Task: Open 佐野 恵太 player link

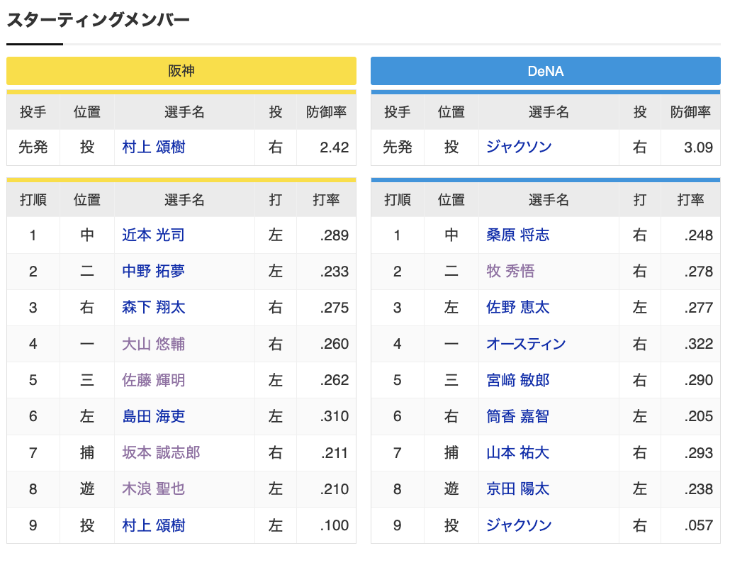Action: click(517, 308)
